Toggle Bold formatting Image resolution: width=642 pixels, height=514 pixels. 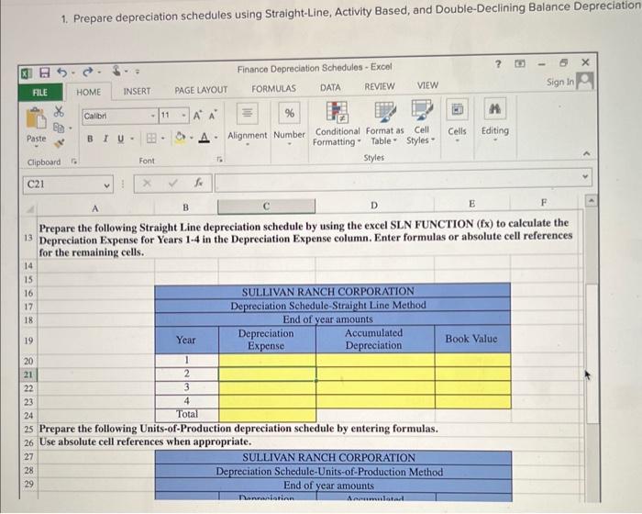(x=90, y=139)
